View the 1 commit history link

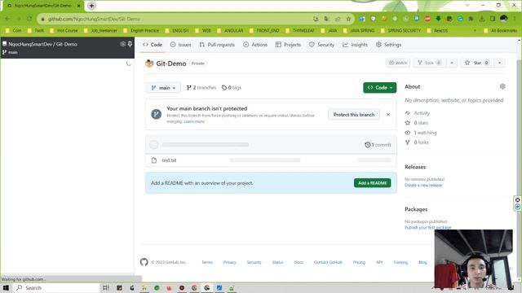click(378, 145)
